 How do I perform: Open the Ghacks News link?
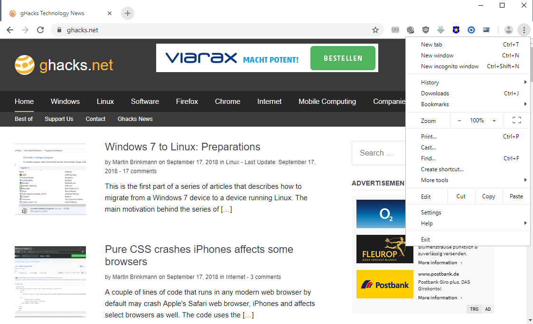[x=135, y=119]
